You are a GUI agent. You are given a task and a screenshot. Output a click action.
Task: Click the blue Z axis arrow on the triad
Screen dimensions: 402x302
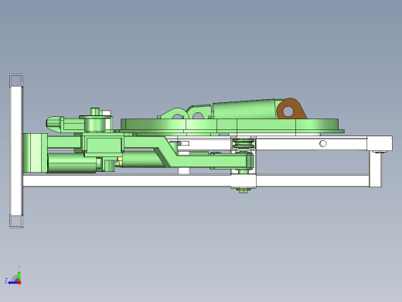click(12, 283)
